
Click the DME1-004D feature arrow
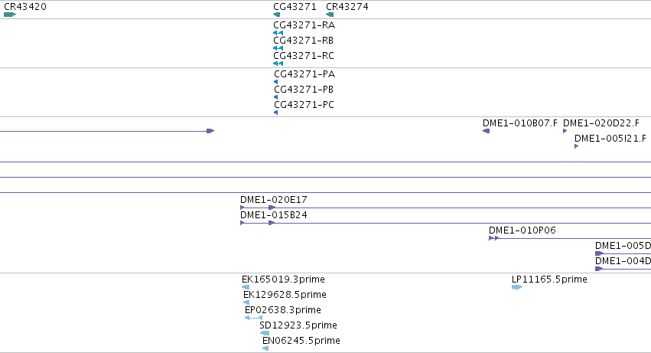[x=599, y=269]
